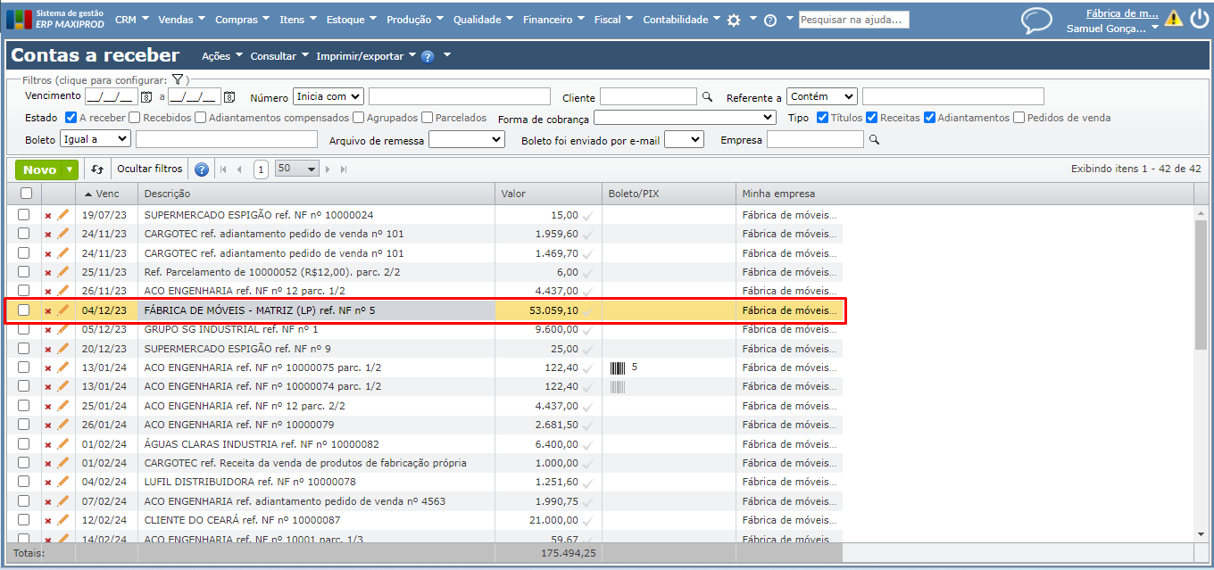This screenshot has width=1214, height=570.
Task: Click the Pesquisar na ajuda search field
Action: coord(853,20)
